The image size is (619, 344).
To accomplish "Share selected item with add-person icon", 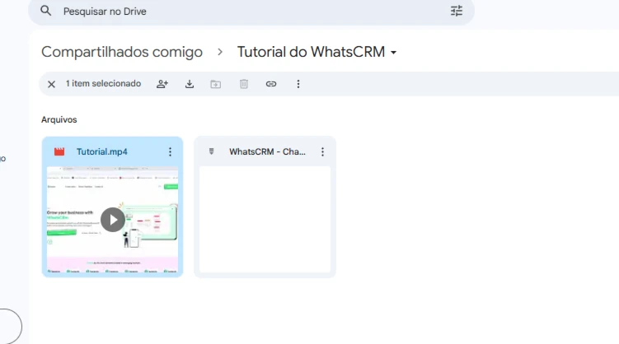I will click(x=162, y=84).
